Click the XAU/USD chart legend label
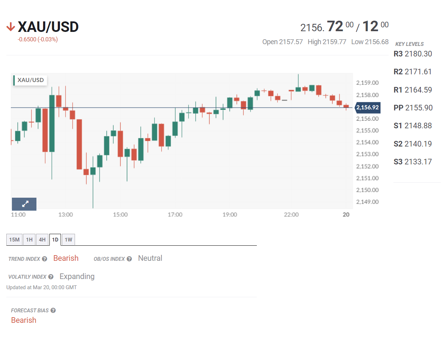 pyautogui.click(x=30, y=80)
